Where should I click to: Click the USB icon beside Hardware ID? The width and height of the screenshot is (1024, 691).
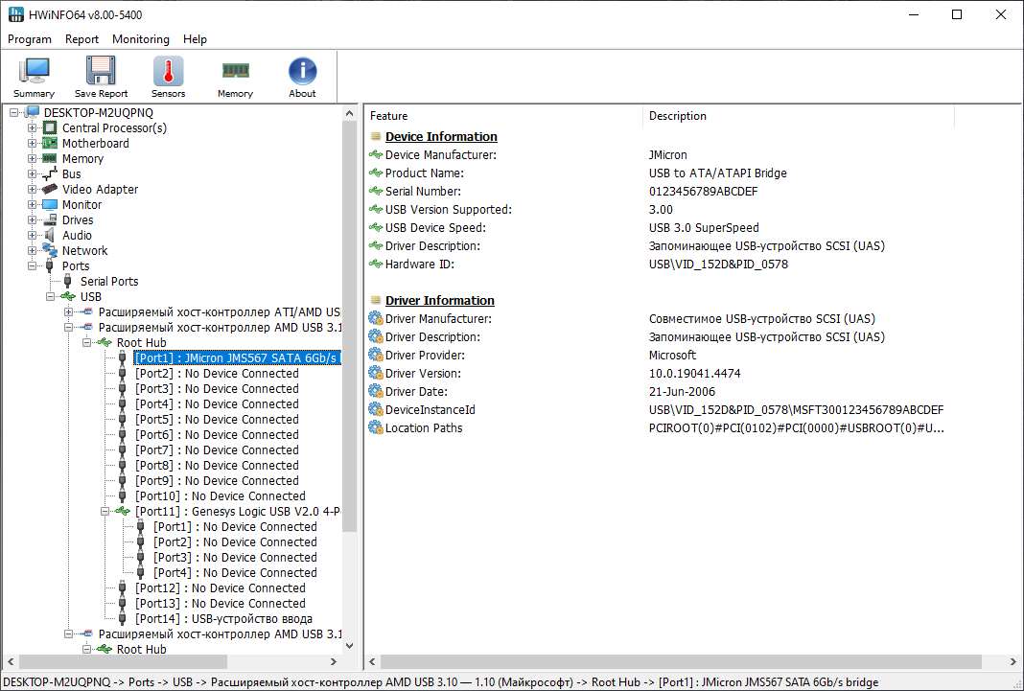pos(376,265)
